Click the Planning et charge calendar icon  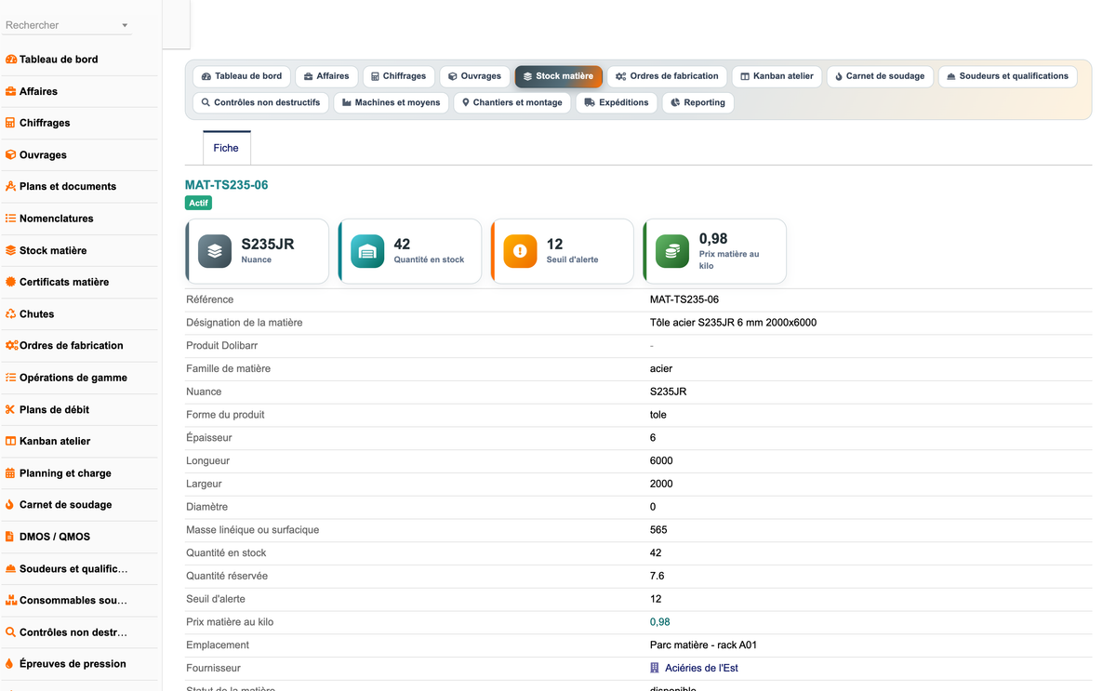coord(11,472)
